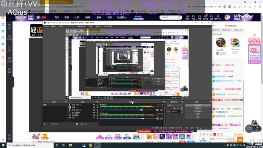Go to Douyu 首页 home link
The height and width of the screenshot is (148, 263).
coord(57,17)
